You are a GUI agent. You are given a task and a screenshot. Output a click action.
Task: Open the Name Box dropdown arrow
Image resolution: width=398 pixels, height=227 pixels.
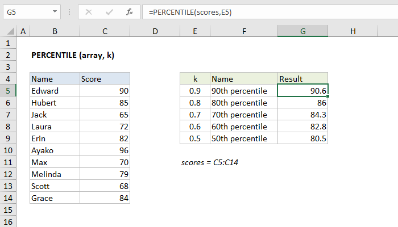(x=55, y=12)
